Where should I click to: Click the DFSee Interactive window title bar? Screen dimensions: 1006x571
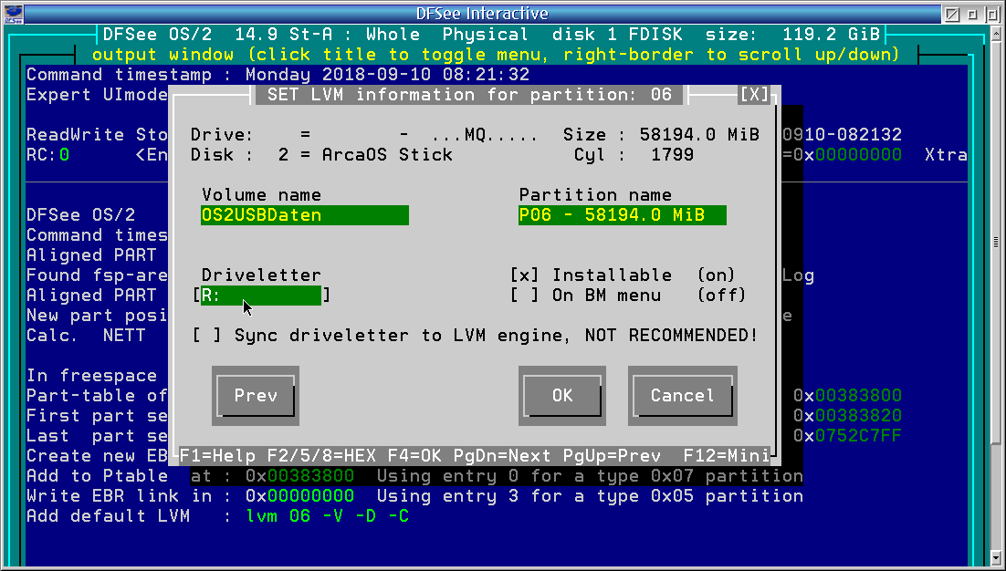click(x=482, y=14)
